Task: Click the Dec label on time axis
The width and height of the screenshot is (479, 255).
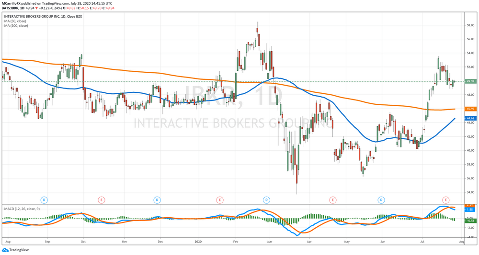Action: coord(160,242)
